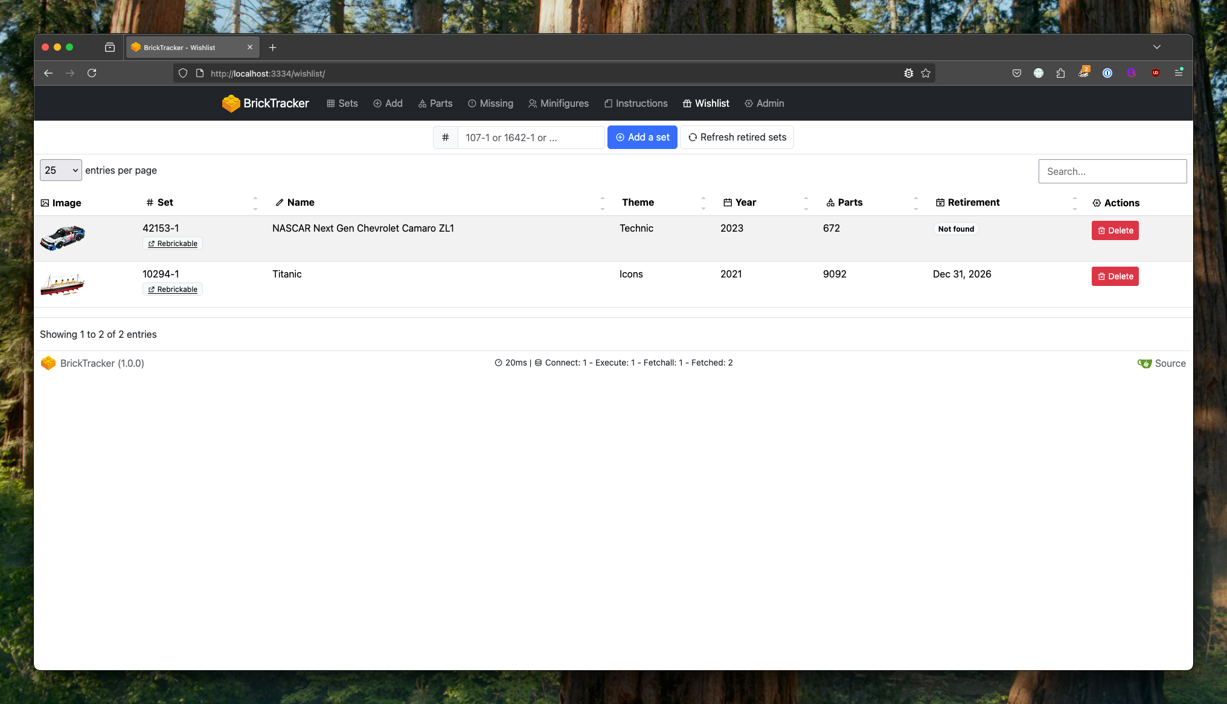Click the BrickTracker footer brick logo
1227x704 pixels.
tap(48, 363)
